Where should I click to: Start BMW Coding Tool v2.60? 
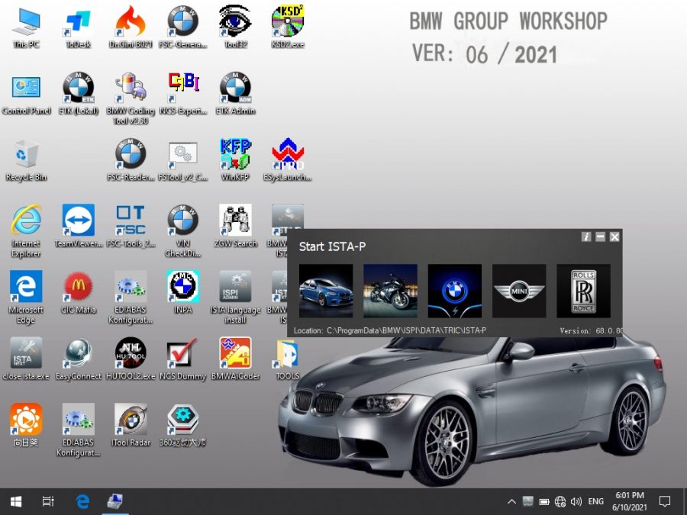[x=131, y=92]
